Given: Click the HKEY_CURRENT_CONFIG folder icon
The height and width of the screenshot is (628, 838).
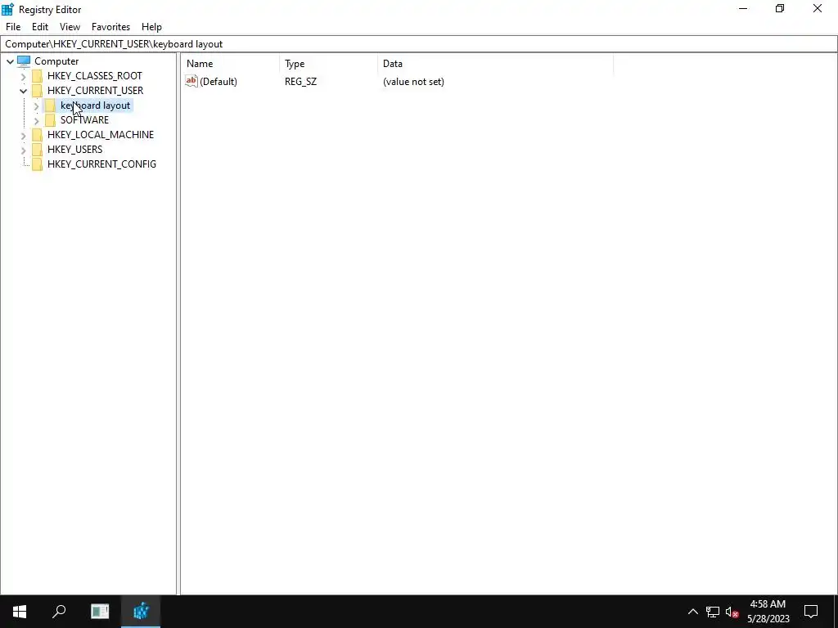Looking at the screenshot, I should coord(38,164).
